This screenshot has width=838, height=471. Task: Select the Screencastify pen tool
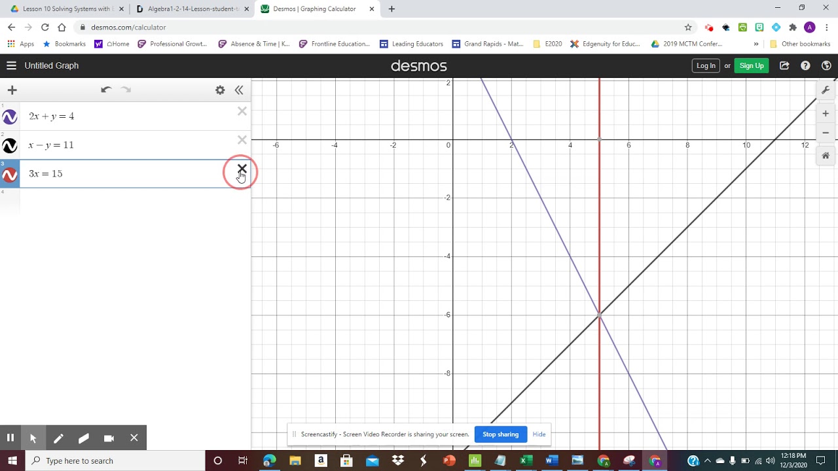(58, 438)
